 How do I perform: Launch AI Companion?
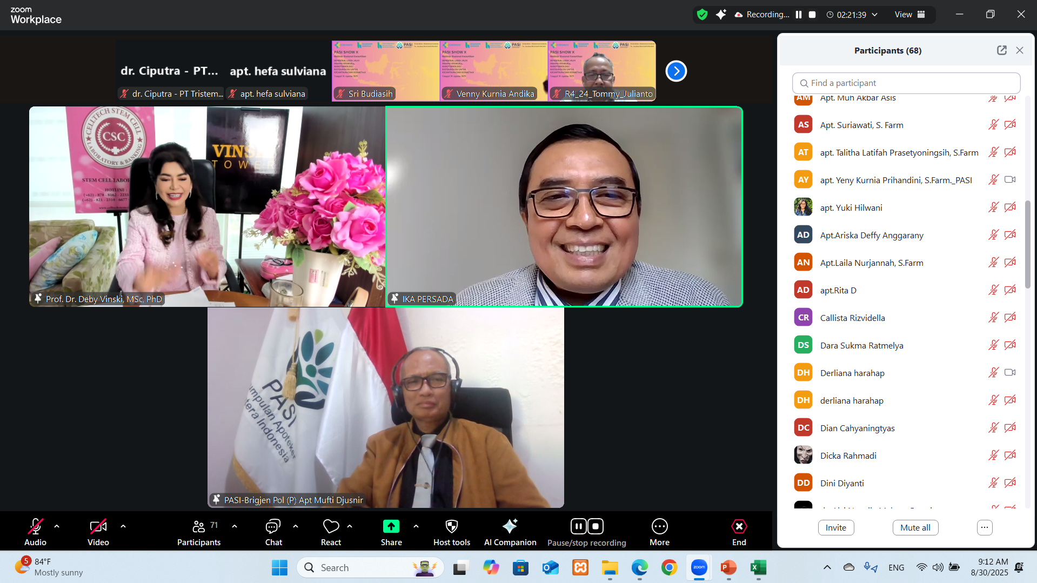pyautogui.click(x=510, y=532)
